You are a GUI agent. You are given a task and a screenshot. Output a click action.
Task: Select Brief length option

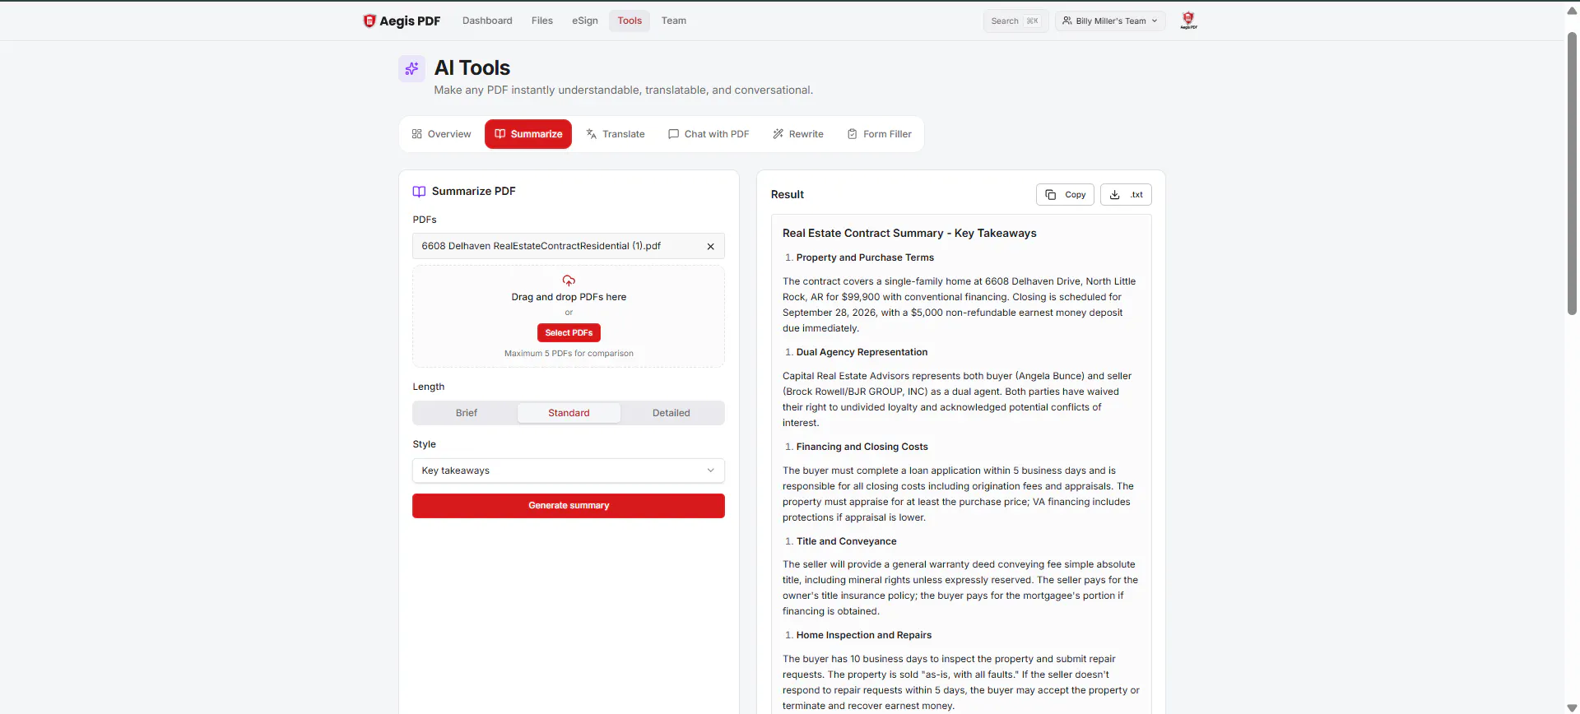pyautogui.click(x=467, y=413)
